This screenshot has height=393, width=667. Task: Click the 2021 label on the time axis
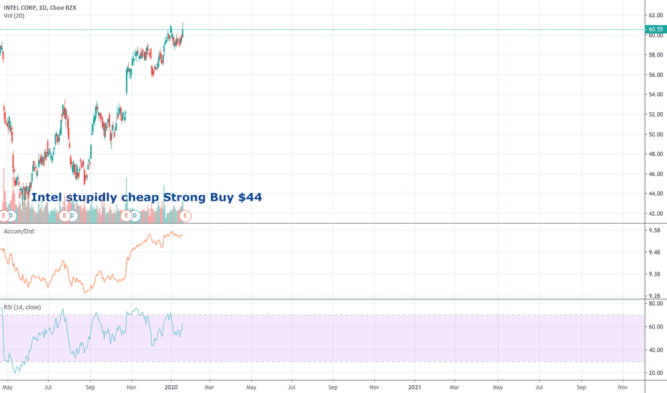415,387
